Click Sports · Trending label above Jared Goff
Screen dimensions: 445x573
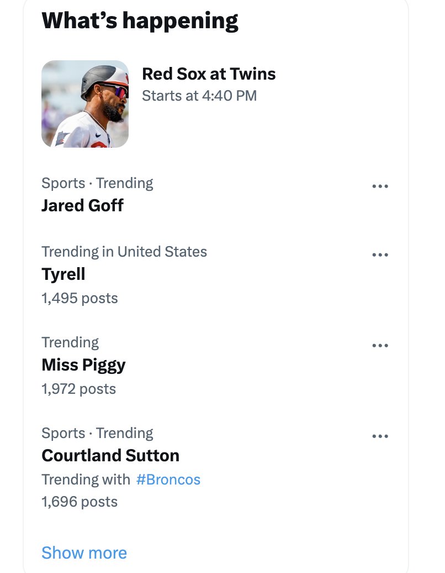click(97, 183)
